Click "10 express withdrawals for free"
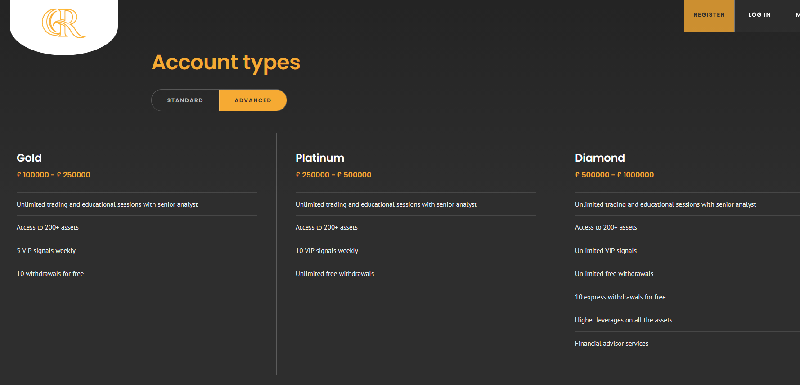 pyautogui.click(x=620, y=297)
